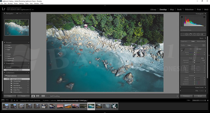Image resolution: width=210 pixels, height=113 pixels.
Task: Remove collection with the minus icon
Action: coord(26,73)
